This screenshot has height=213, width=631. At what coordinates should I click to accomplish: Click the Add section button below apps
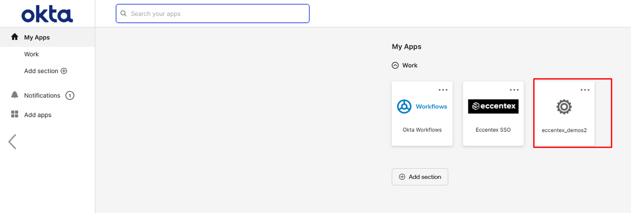tap(420, 177)
